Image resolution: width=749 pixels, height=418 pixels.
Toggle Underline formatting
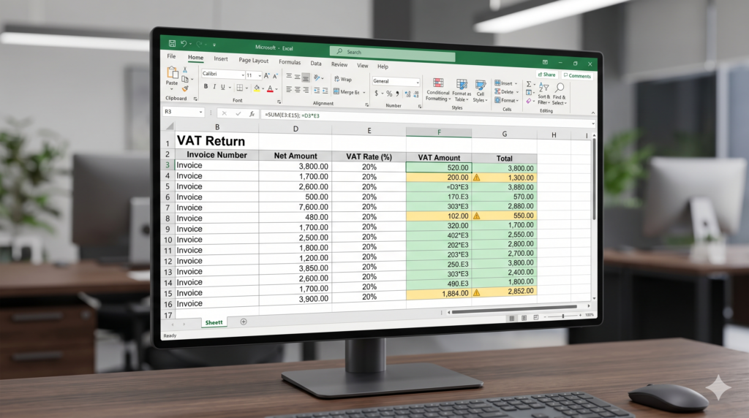point(222,87)
